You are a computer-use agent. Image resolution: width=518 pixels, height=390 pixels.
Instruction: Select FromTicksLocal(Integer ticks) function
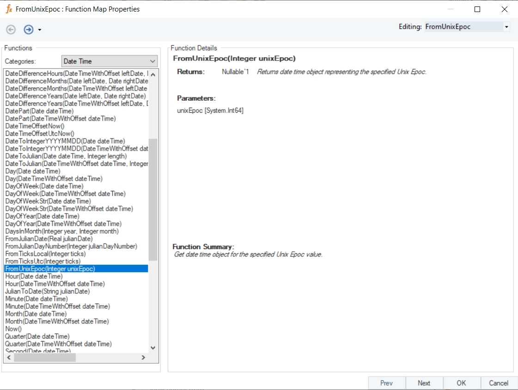(45, 254)
